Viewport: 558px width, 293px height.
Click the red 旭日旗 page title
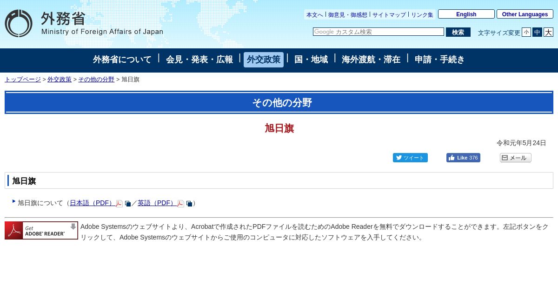pyautogui.click(x=279, y=128)
